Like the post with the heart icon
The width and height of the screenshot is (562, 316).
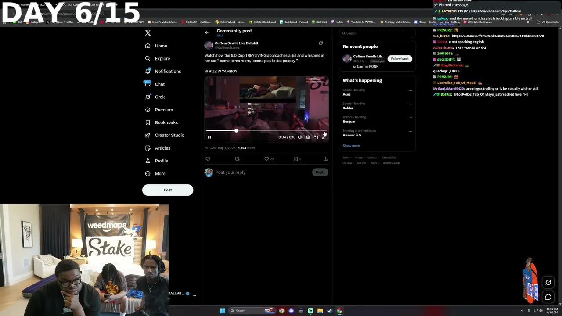pos(267,159)
